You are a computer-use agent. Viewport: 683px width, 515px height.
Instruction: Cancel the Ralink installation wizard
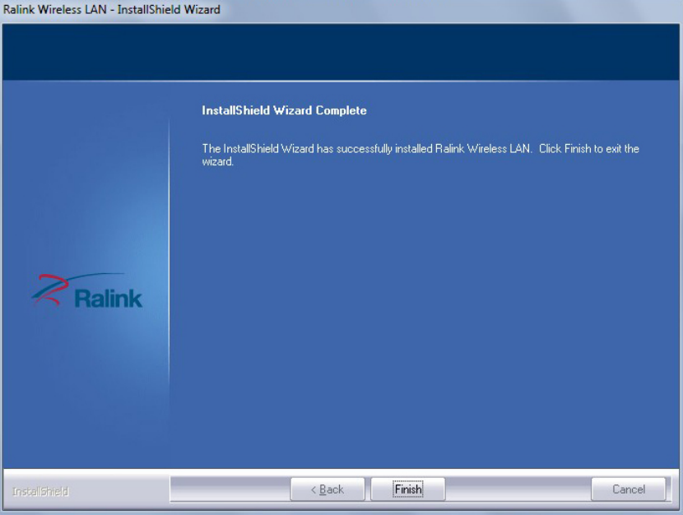tap(629, 489)
